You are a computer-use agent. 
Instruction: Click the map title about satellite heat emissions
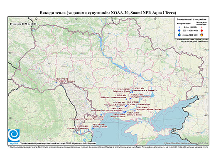pos(108,13)
